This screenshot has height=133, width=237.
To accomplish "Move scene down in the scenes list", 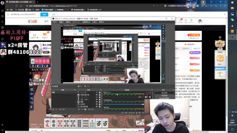I will (63, 109).
